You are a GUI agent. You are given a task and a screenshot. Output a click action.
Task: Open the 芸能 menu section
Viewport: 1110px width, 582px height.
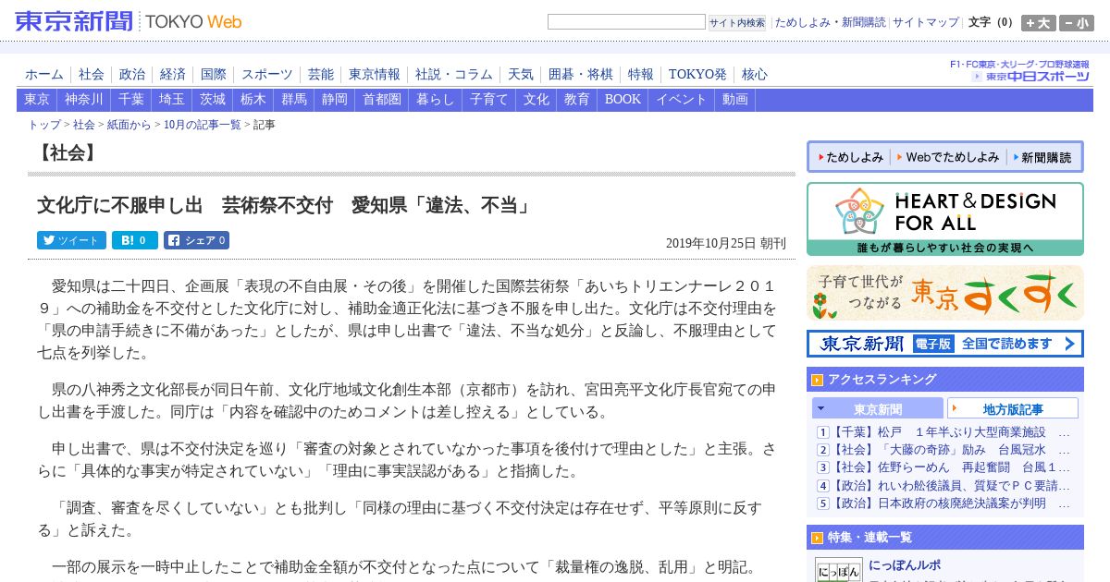(x=321, y=74)
